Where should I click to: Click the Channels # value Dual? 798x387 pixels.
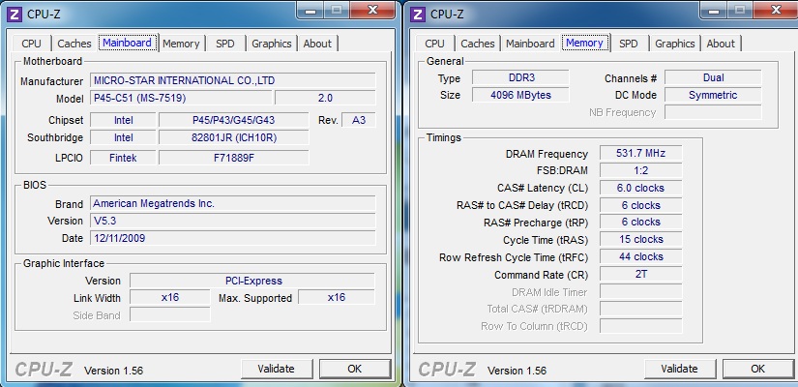713,78
